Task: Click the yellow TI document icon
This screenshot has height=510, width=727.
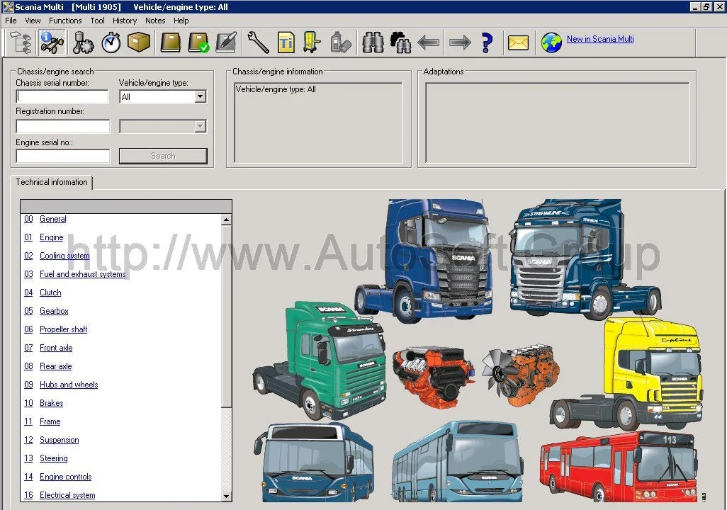Action: tap(286, 42)
